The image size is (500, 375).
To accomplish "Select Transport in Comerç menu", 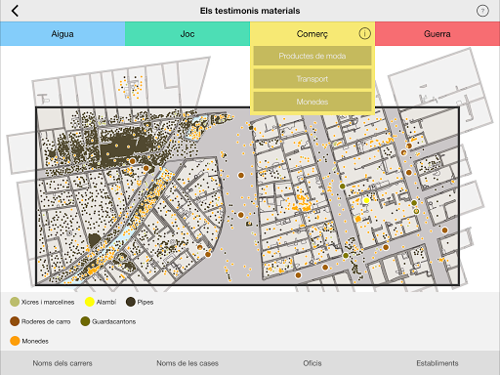I will [x=312, y=79].
